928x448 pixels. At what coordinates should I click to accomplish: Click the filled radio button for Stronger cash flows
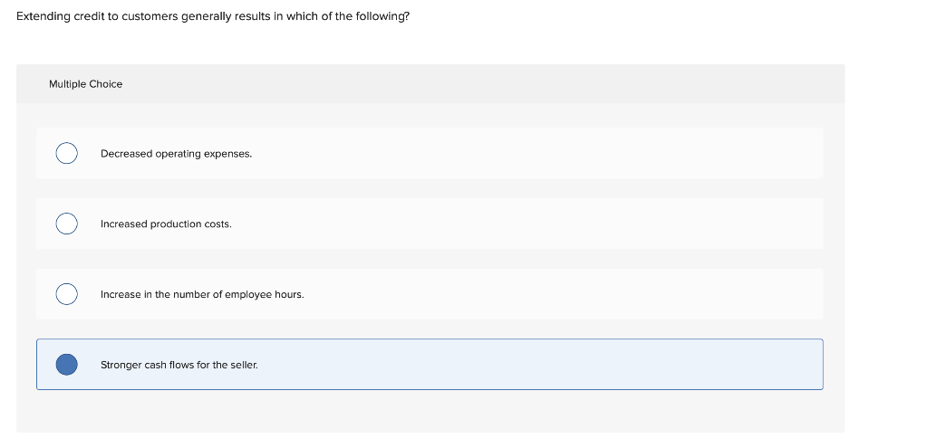tap(66, 365)
